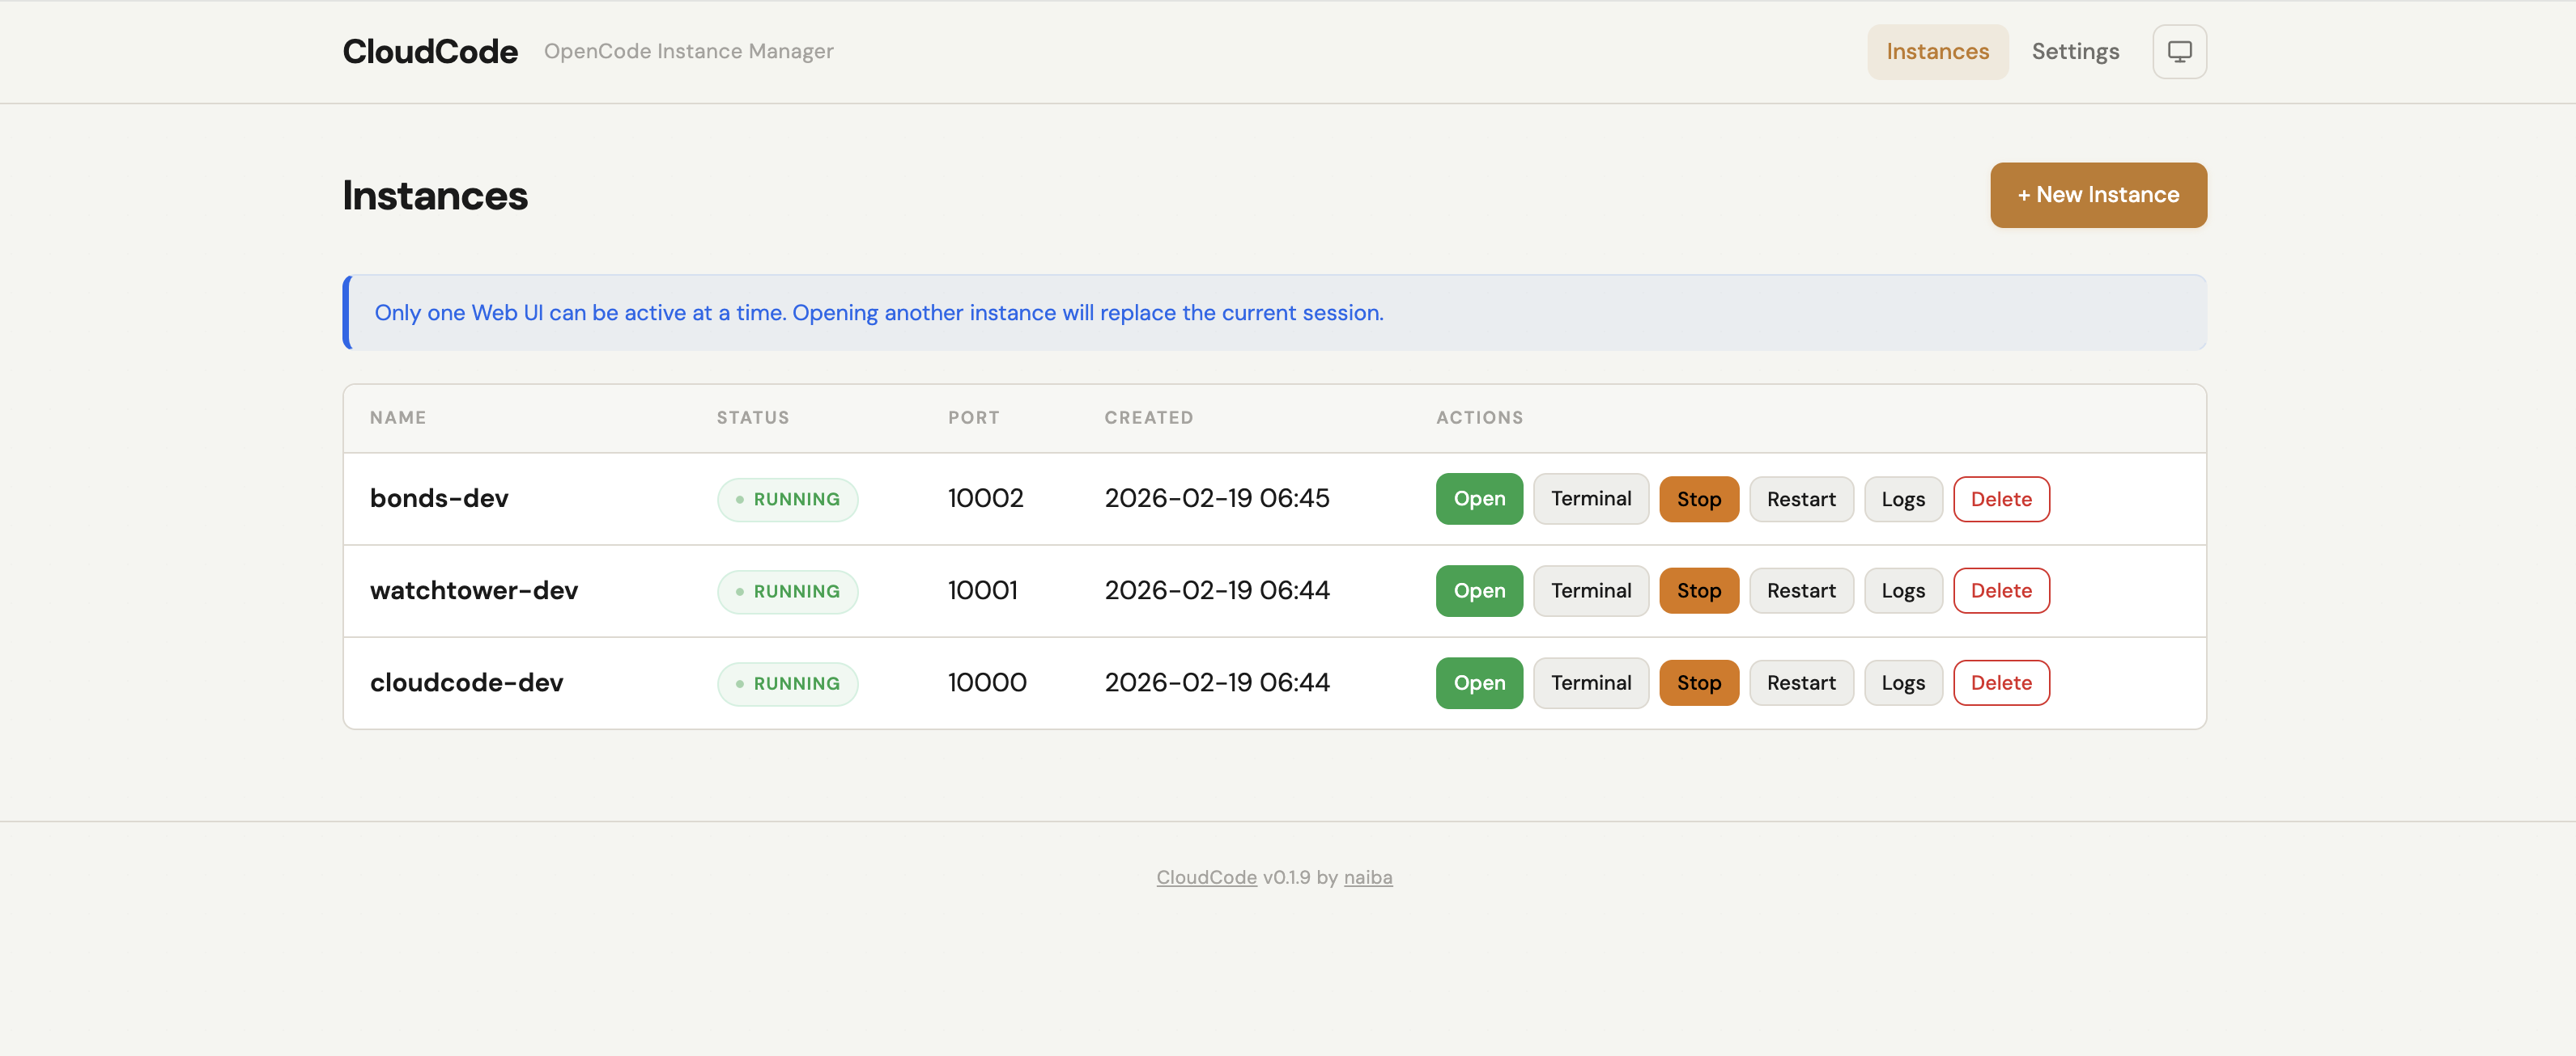Open the bonds-dev instance
Viewport: 2576px width, 1056px height.
1479,499
